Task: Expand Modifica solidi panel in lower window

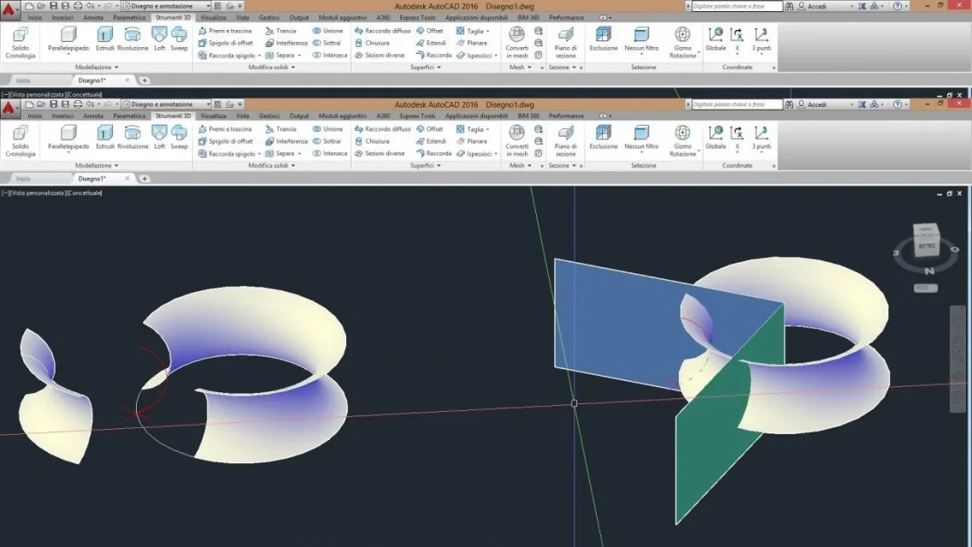Action: pos(272,166)
